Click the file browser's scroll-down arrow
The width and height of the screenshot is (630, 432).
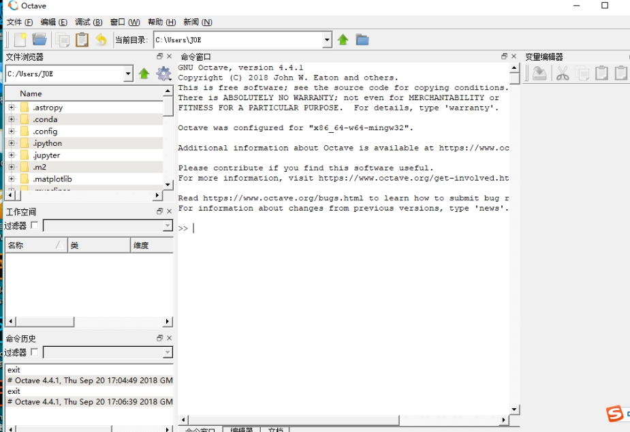[x=168, y=185]
